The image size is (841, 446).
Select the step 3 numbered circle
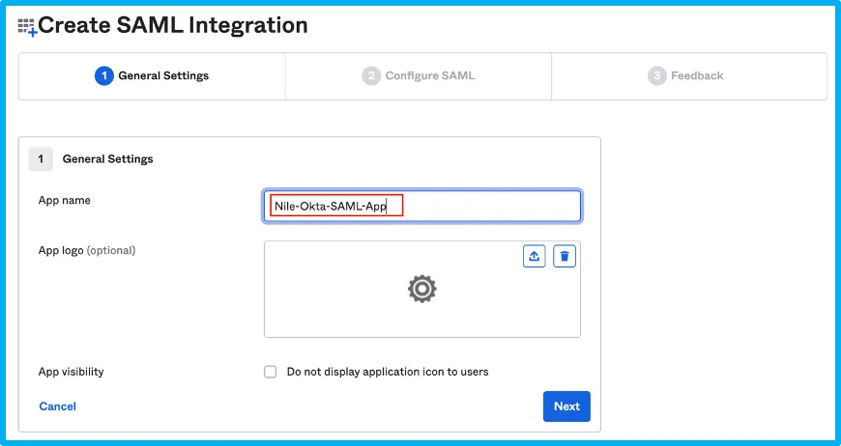(657, 76)
